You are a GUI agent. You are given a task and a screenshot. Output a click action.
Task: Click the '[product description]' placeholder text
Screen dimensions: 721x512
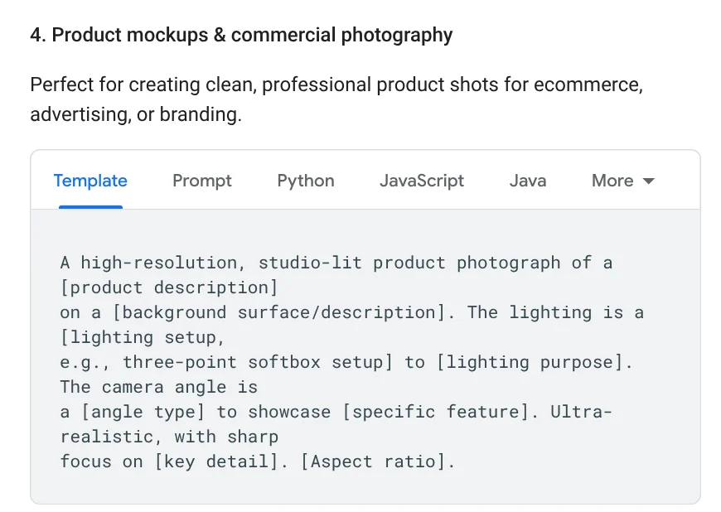click(x=169, y=287)
